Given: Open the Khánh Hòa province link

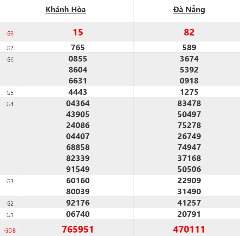Looking at the screenshot, I should [x=66, y=10].
